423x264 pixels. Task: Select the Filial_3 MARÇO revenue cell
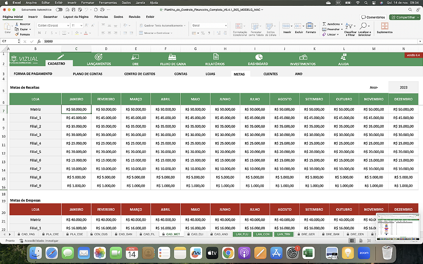[136, 135]
